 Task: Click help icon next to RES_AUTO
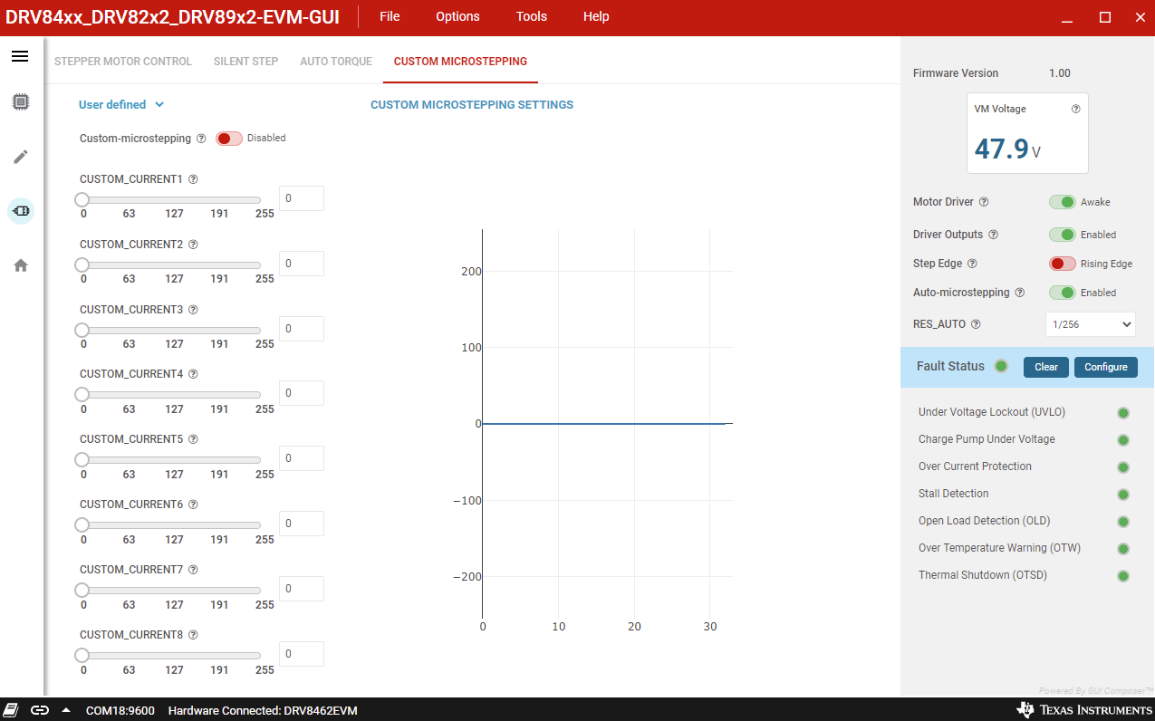(x=976, y=324)
